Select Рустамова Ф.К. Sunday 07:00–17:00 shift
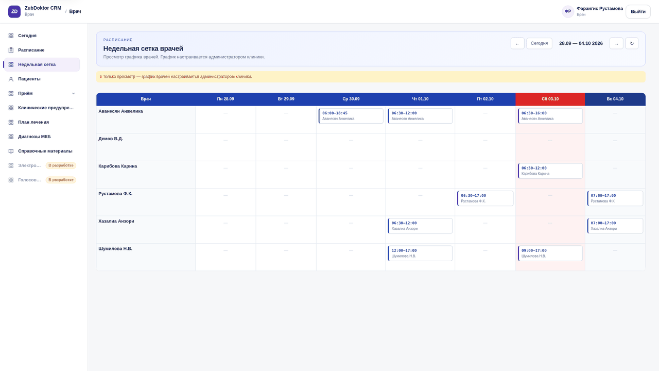659x371 pixels. (615, 198)
